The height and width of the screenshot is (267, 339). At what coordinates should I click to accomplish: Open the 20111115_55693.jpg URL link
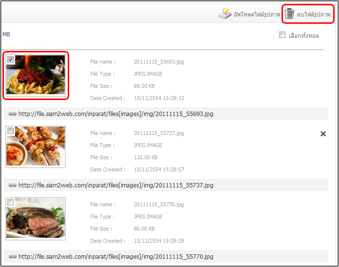click(116, 114)
